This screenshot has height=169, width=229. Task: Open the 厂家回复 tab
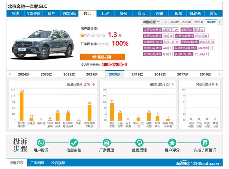tap(37, 163)
